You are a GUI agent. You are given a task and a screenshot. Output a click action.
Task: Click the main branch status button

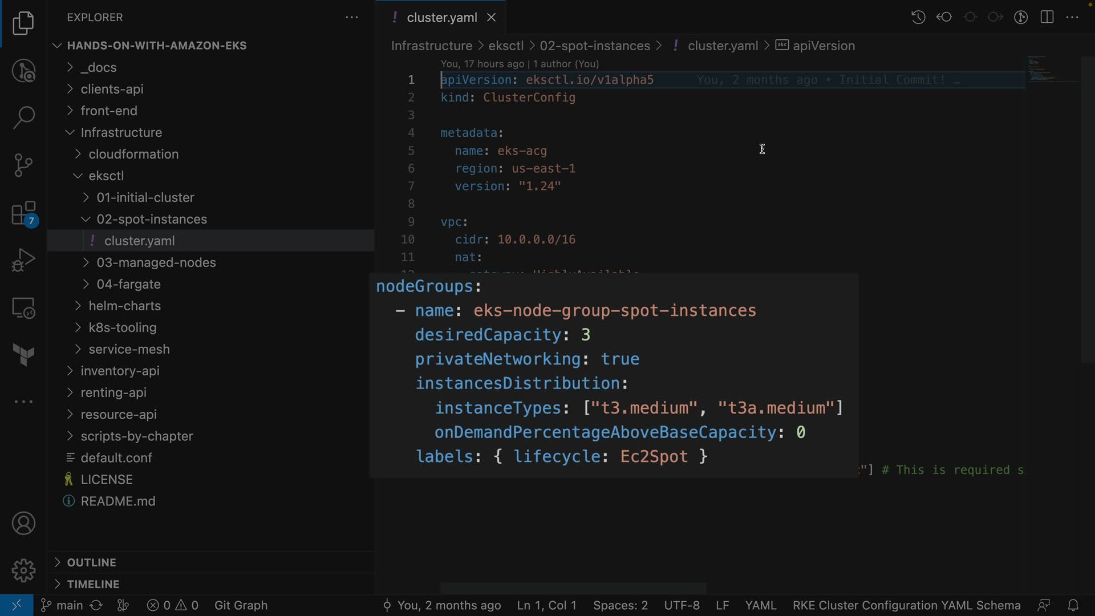tap(63, 605)
